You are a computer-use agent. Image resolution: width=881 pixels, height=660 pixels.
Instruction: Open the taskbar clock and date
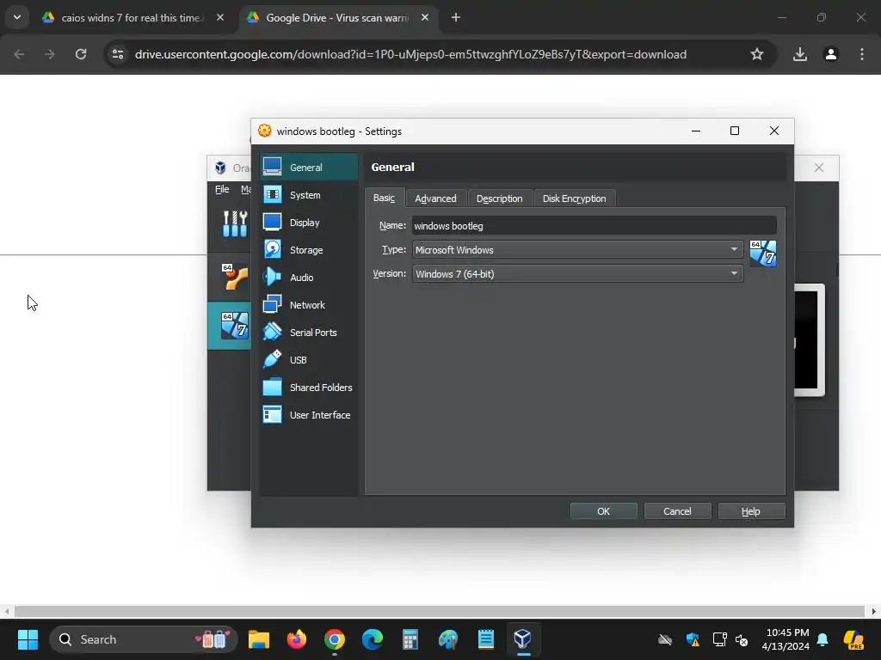pyautogui.click(x=785, y=639)
